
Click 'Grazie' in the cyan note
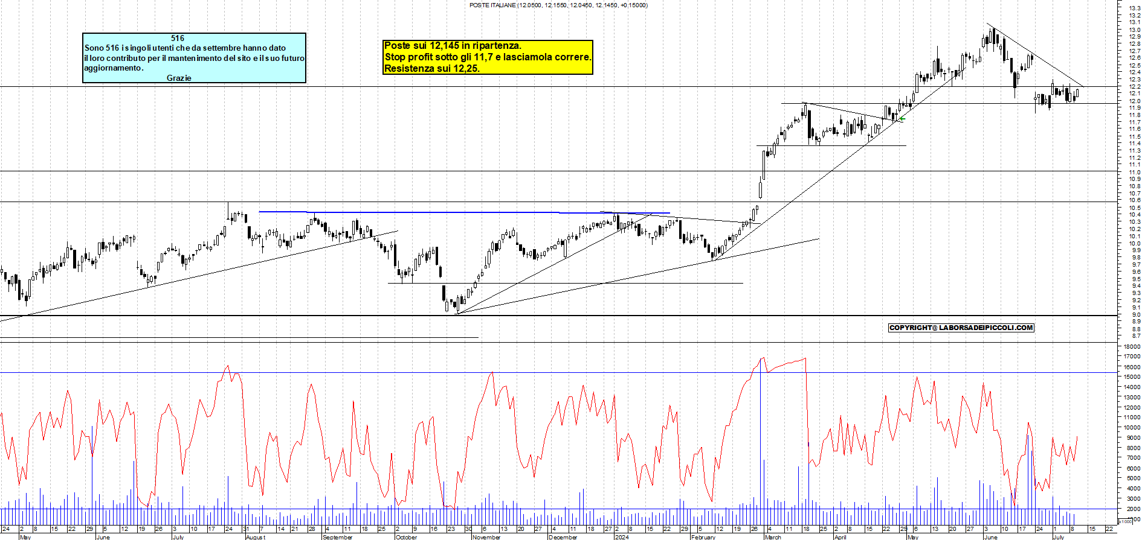179,78
